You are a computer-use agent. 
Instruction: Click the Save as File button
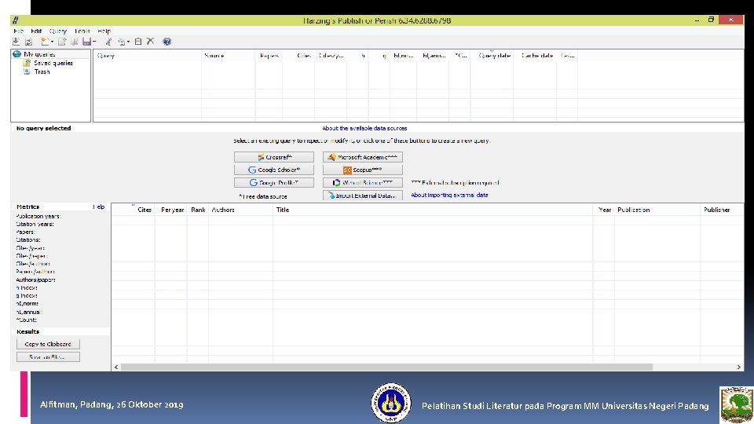48,356
